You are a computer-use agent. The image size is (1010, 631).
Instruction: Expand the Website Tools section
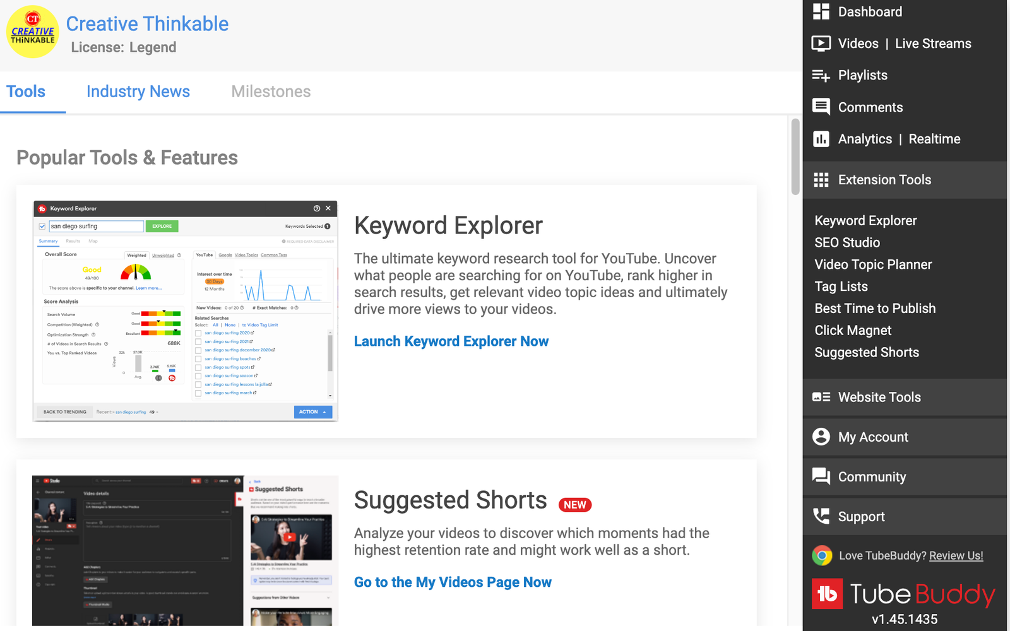905,397
